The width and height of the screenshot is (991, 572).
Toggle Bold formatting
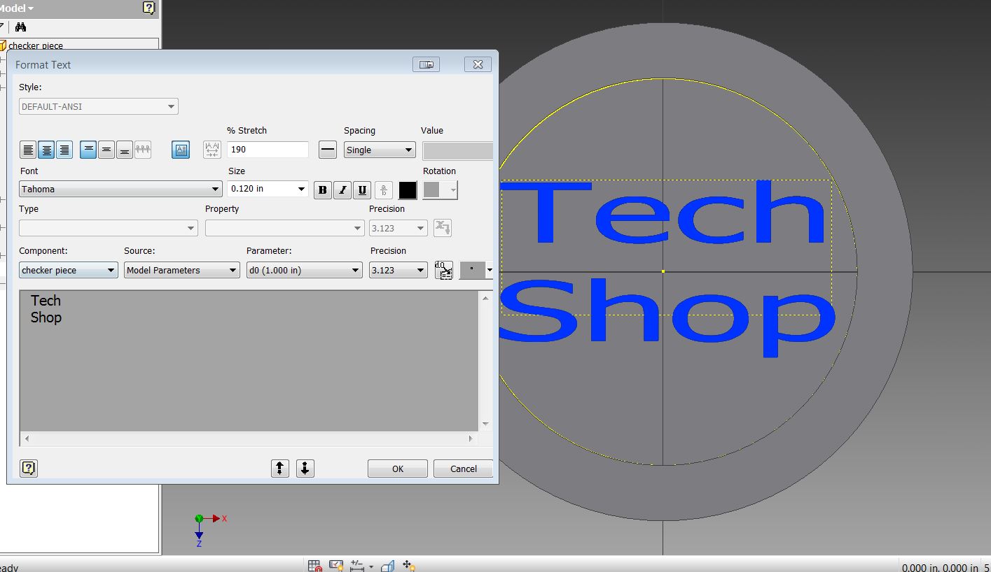point(323,190)
